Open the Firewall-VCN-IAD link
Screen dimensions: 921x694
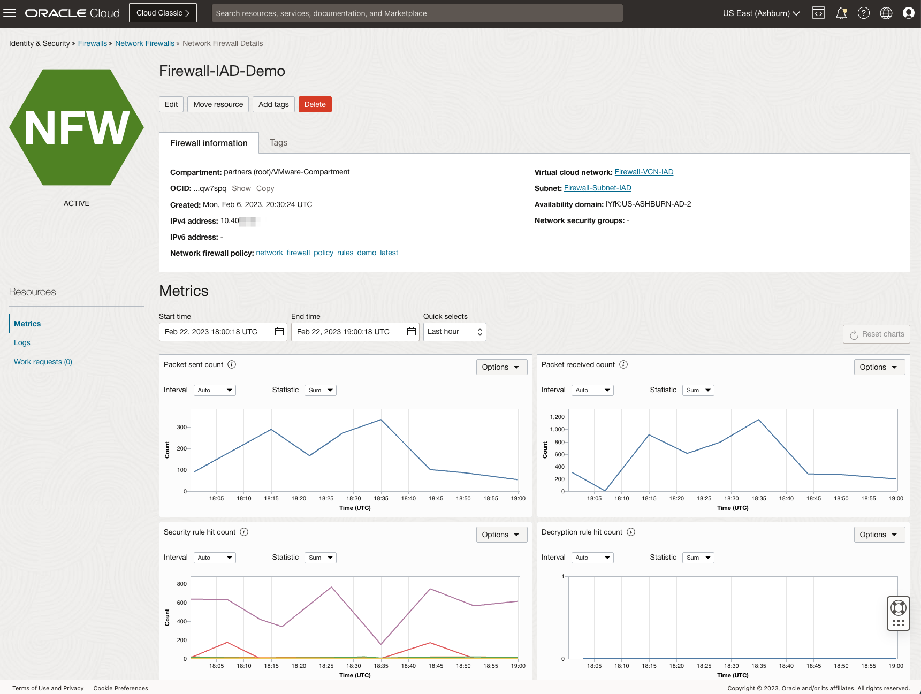coord(644,172)
